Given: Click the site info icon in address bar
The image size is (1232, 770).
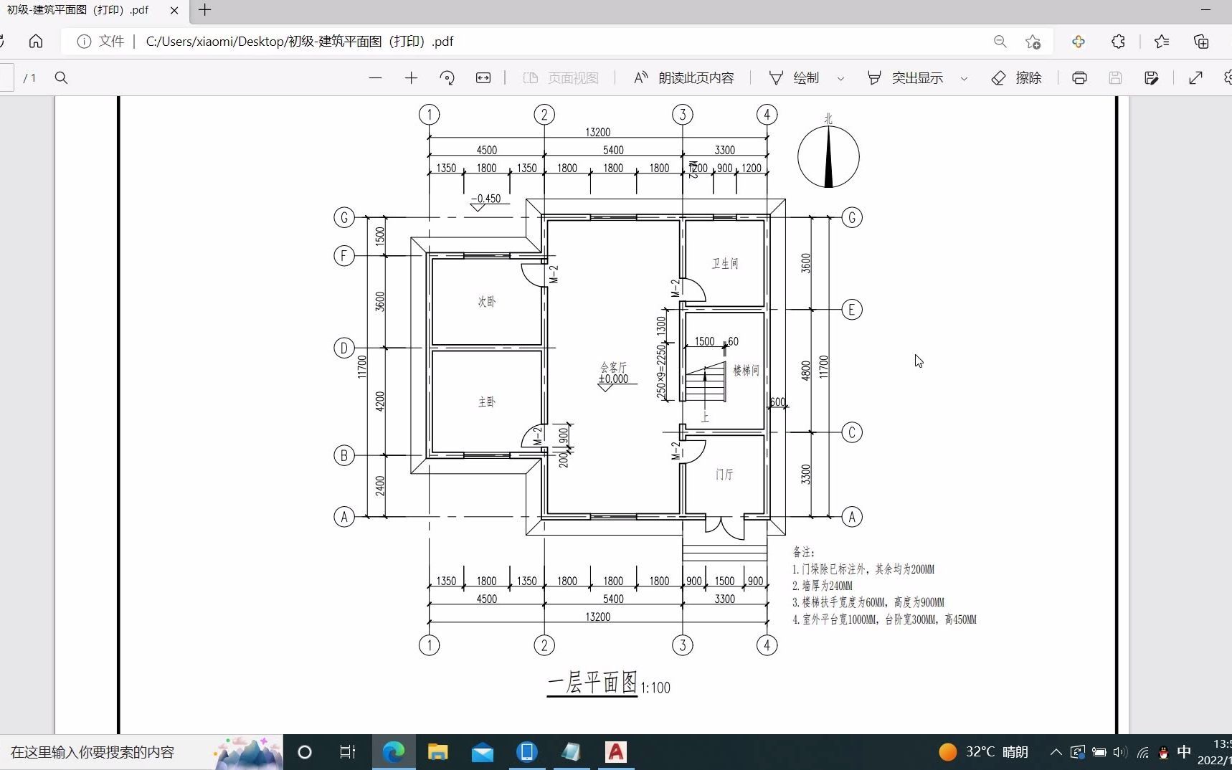Looking at the screenshot, I should coord(84,42).
